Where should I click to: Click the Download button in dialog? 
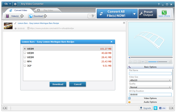(58, 84)
